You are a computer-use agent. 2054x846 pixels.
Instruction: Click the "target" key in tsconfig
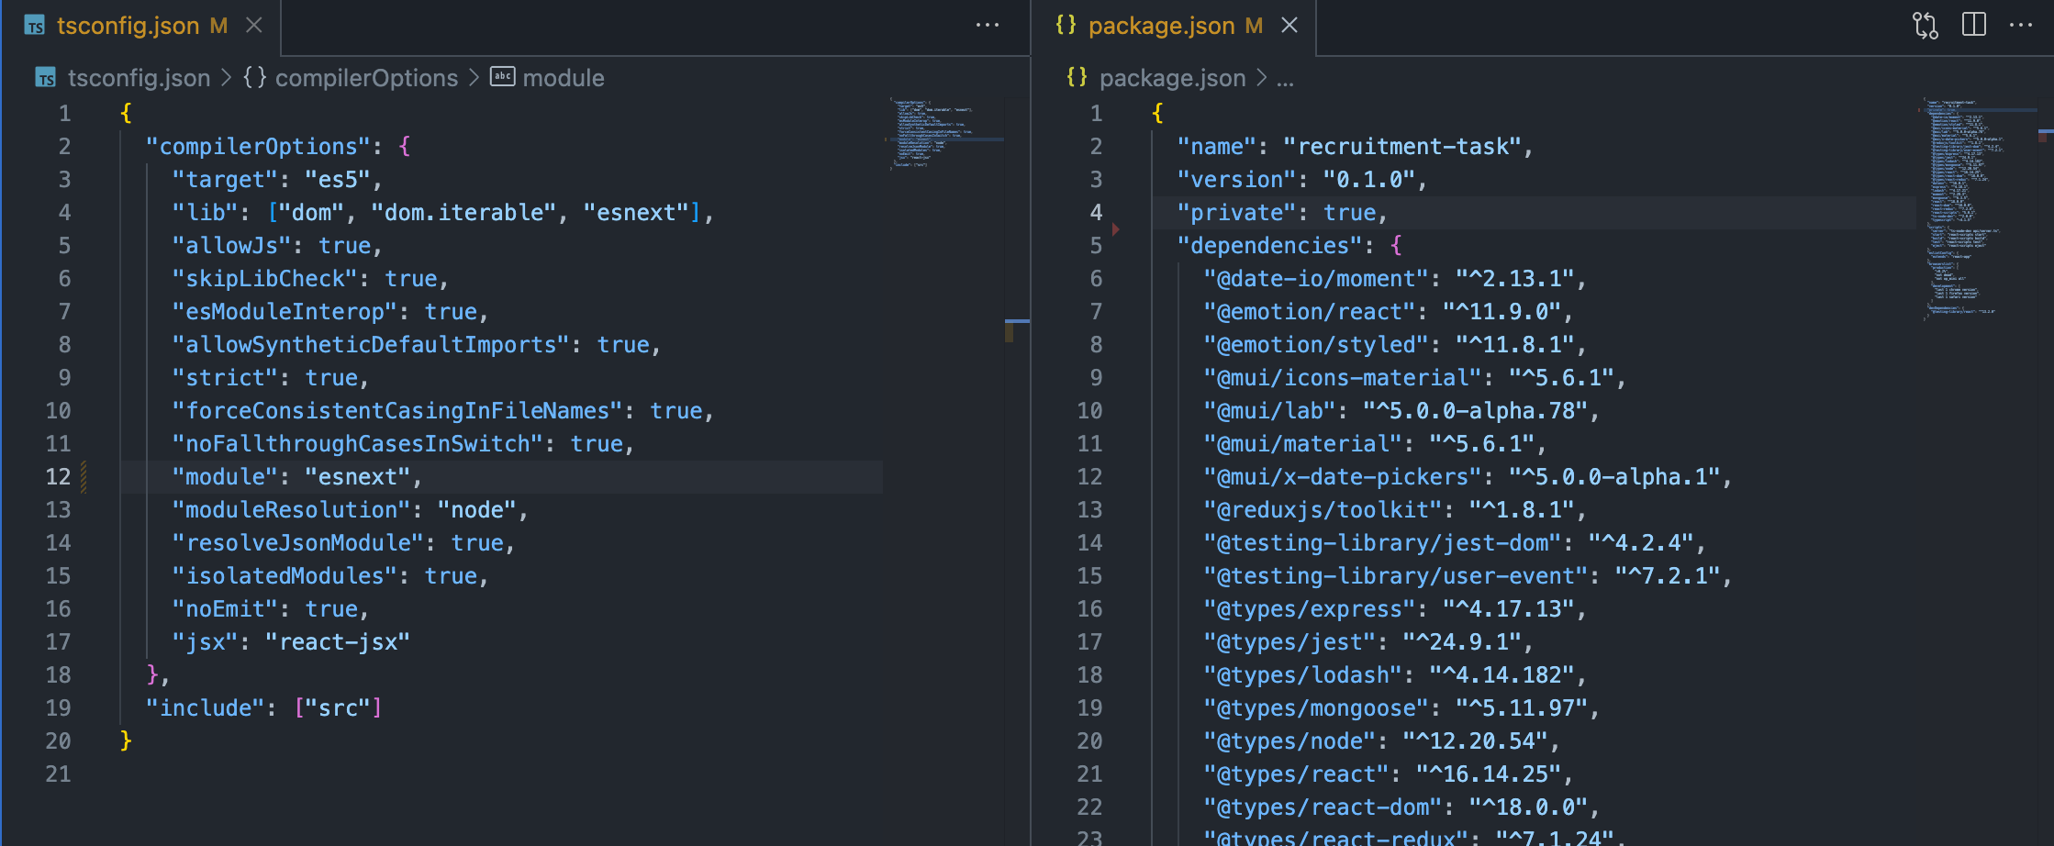225,180
